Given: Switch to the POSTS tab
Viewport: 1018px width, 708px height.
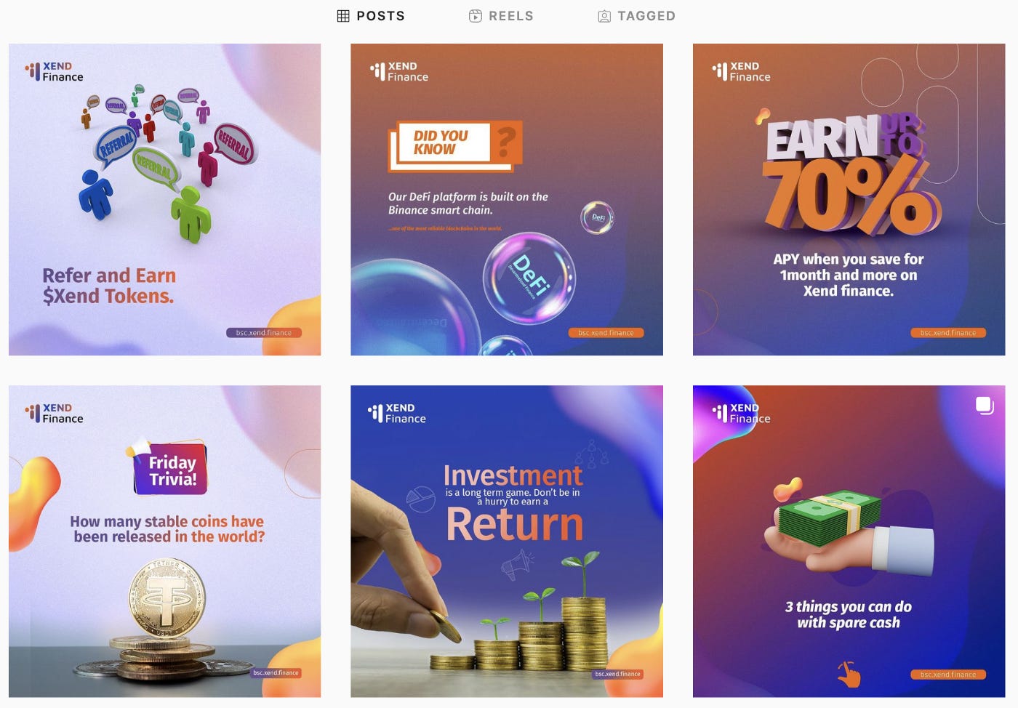Looking at the screenshot, I should (x=372, y=16).
